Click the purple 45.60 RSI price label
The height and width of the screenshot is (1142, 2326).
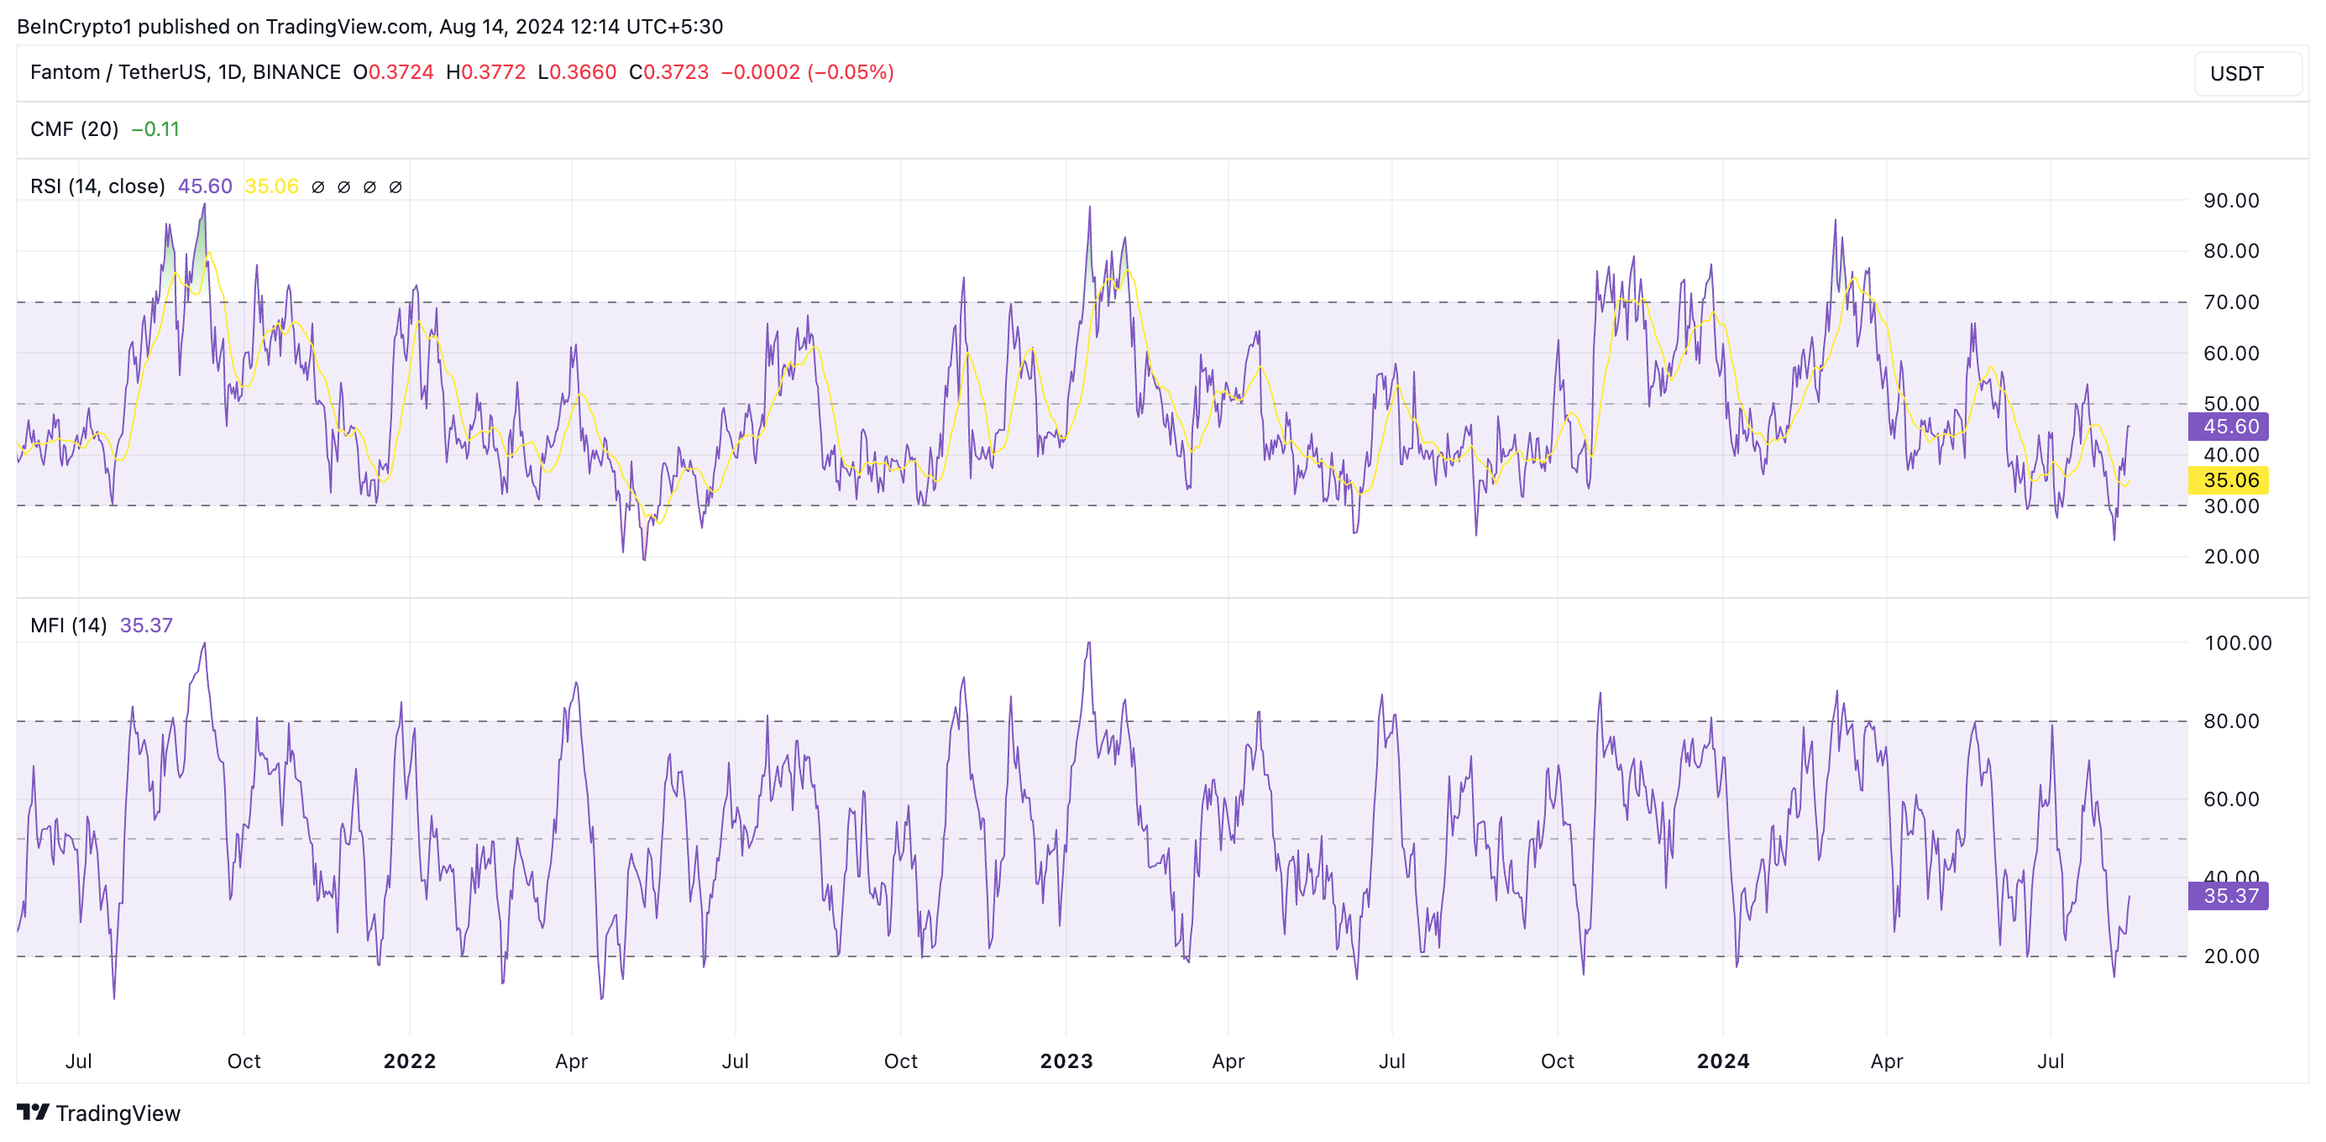(x=2229, y=426)
